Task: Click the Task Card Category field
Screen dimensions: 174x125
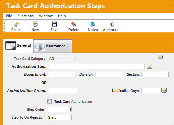Action: coord(62,59)
